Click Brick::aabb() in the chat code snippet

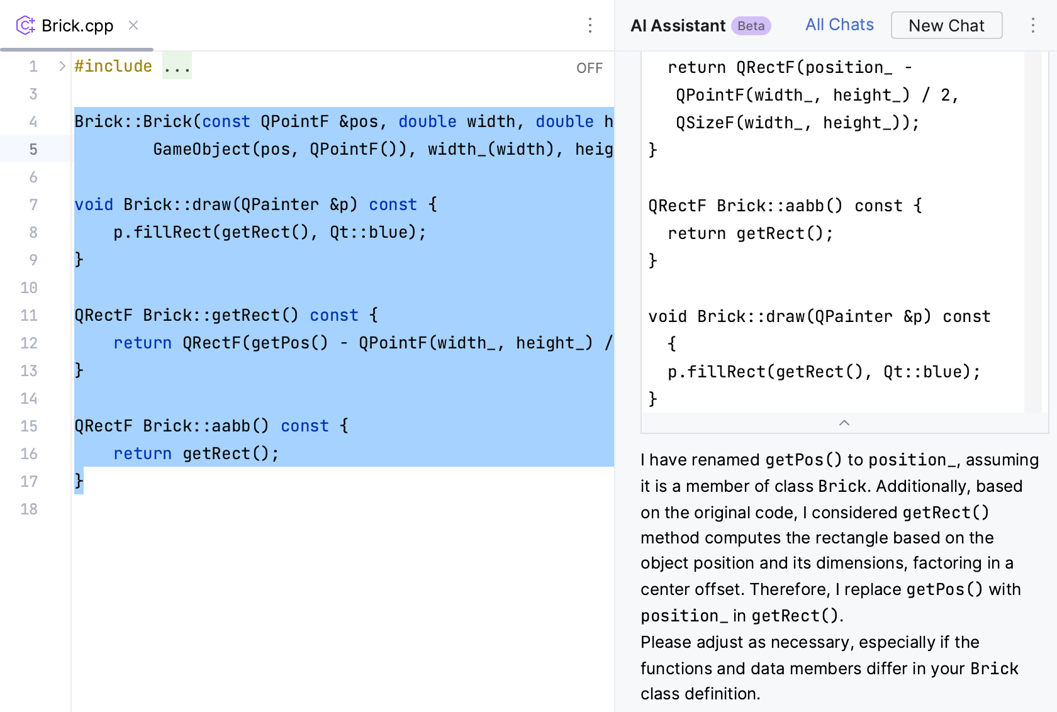pyautogui.click(x=780, y=205)
